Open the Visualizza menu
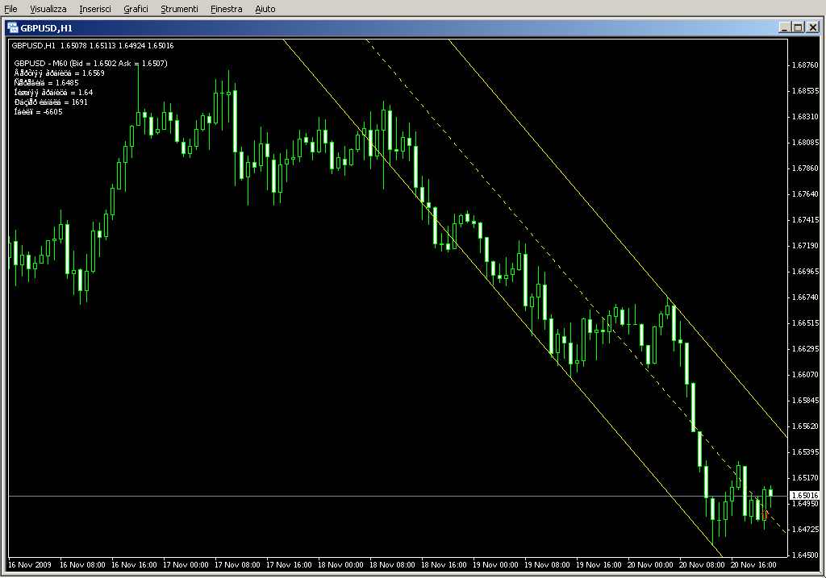 pyautogui.click(x=48, y=9)
